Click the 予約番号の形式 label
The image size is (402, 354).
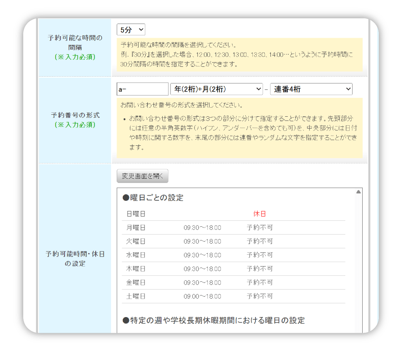[x=75, y=115]
